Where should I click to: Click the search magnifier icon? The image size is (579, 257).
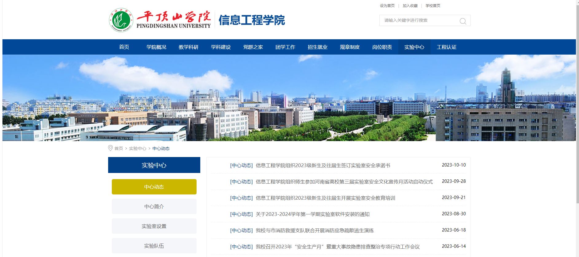(463, 21)
